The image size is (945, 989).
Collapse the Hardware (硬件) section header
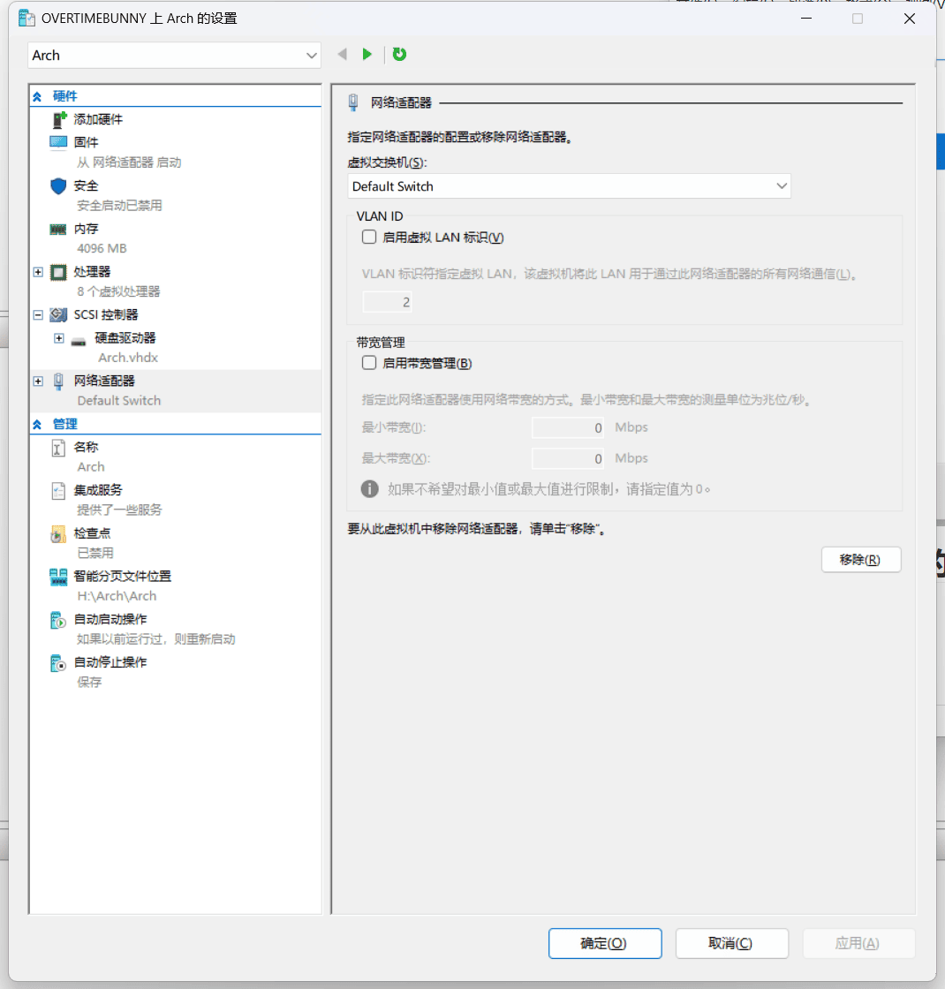(x=37, y=97)
